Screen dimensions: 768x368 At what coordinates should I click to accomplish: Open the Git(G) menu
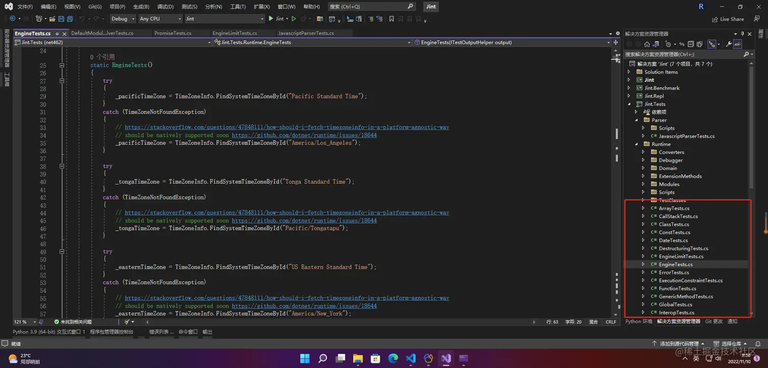point(95,7)
